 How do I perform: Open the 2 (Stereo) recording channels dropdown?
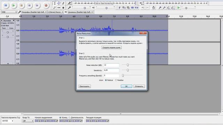click(55, 12)
